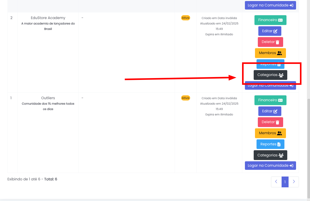Select page 1 in pagination
Viewport: 310px width, 201px height.
point(285,182)
